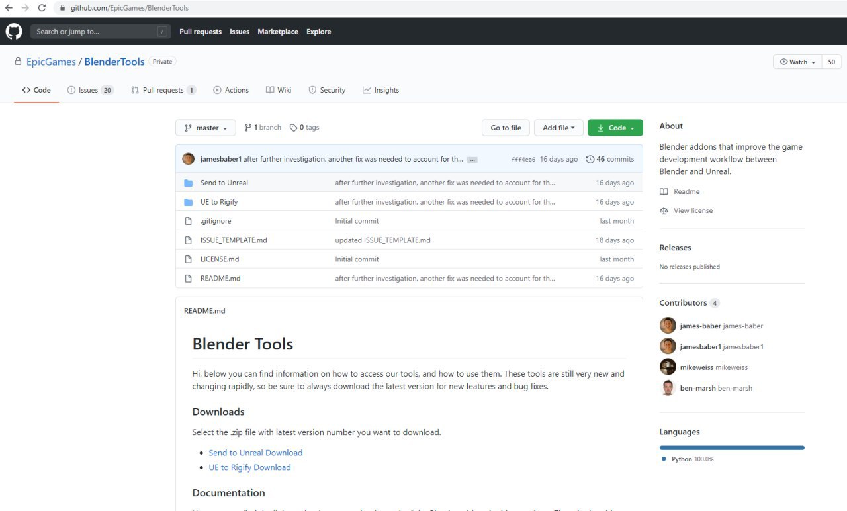
Task: Open the LICENSE.md file name
Action: pyautogui.click(x=220, y=259)
